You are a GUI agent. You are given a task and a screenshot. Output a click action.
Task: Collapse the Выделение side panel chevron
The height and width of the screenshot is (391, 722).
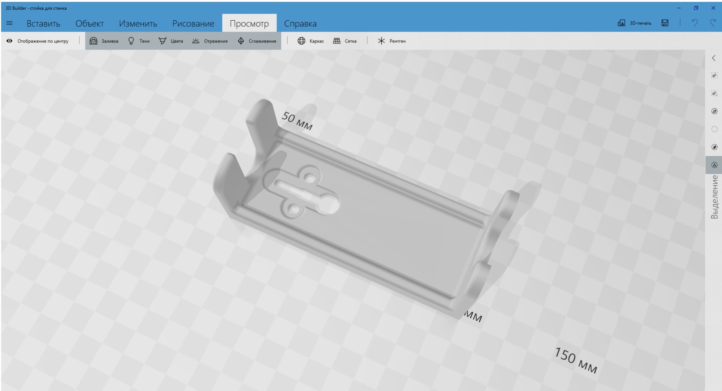pyautogui.click(x=714, y=58)
